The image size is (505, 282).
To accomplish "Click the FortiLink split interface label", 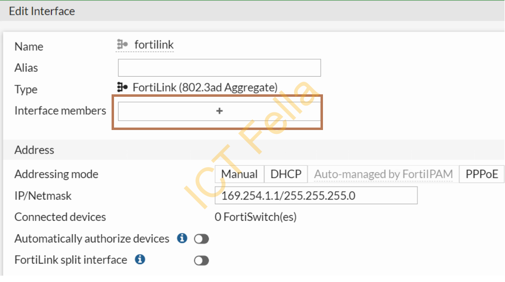I will pyautogui.click(x=71, y=260).
